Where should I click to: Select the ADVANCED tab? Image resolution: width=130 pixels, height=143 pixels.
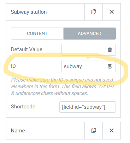(90, 34)
